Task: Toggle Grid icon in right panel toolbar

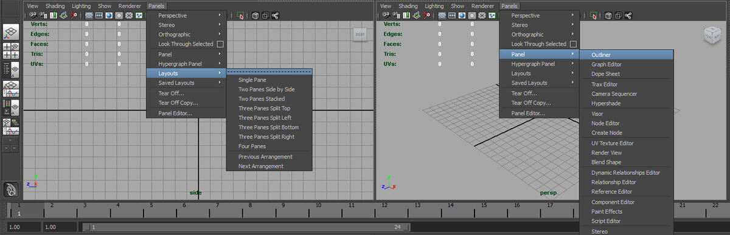Action: pos(442,15)
